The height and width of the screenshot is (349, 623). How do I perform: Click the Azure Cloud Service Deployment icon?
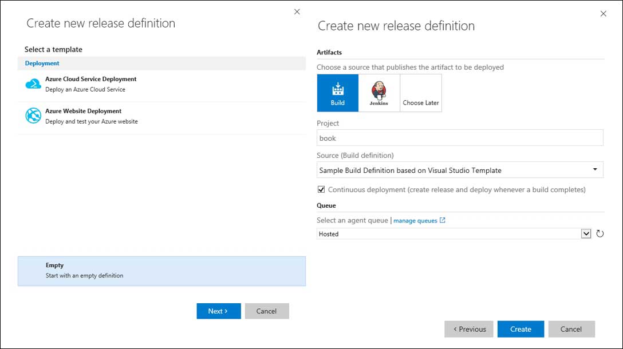(33, 84)
